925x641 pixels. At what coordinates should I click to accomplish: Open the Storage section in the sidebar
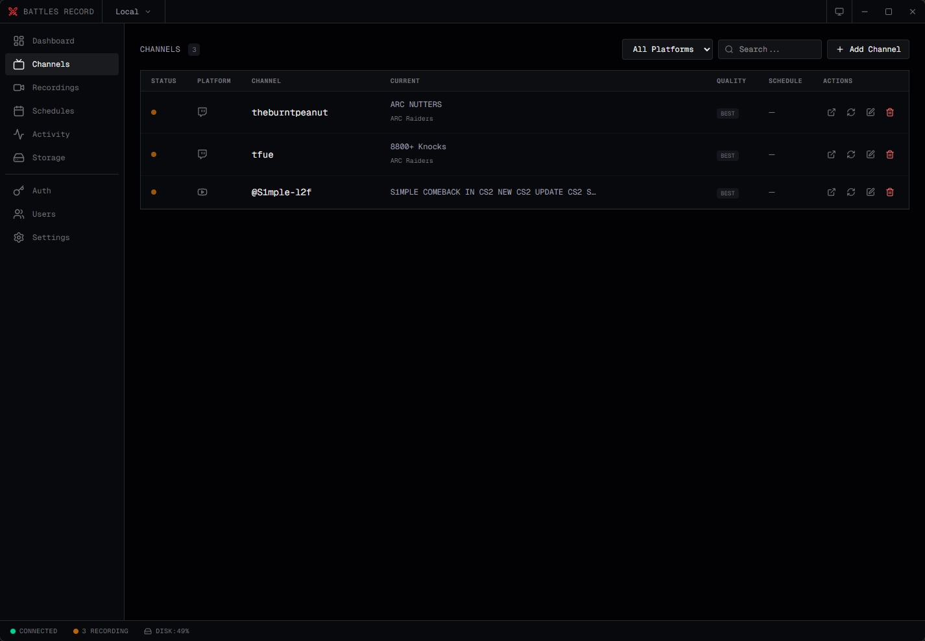click(49, 157)
